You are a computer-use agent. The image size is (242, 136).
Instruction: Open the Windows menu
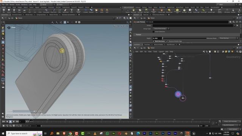(24, 5)
